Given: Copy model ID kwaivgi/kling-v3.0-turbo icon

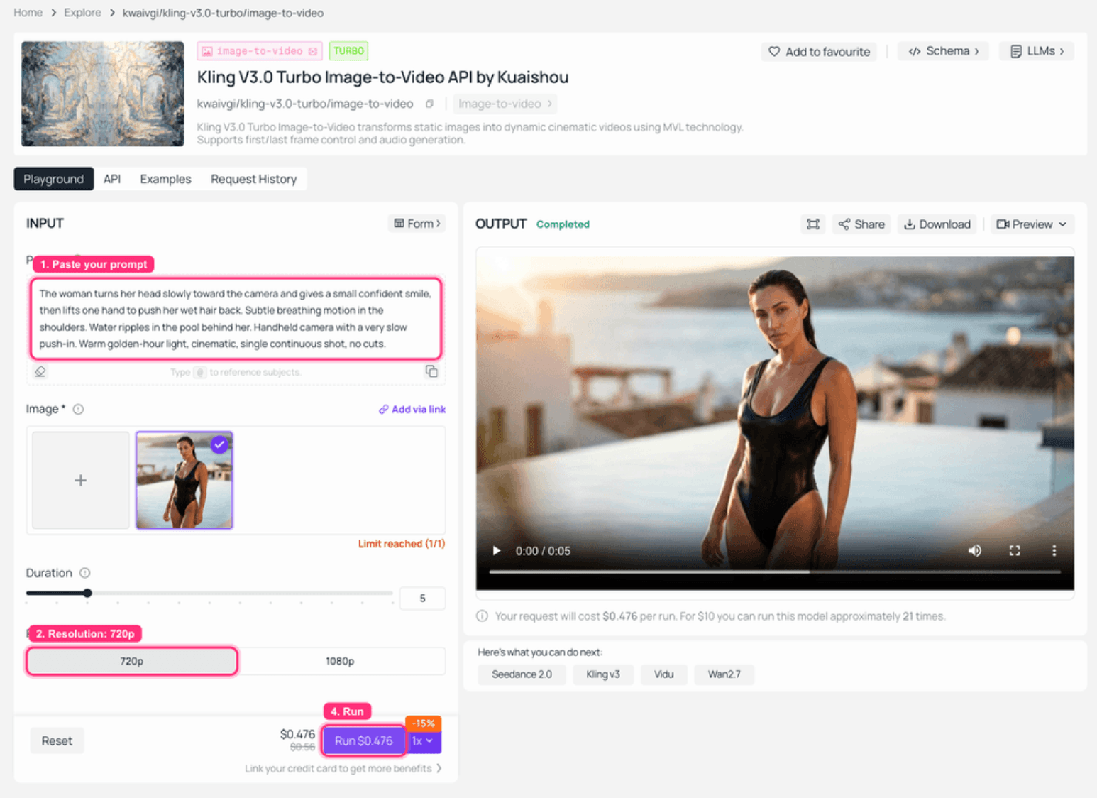Looking at the screenshot, I should (x=429, y=104).
